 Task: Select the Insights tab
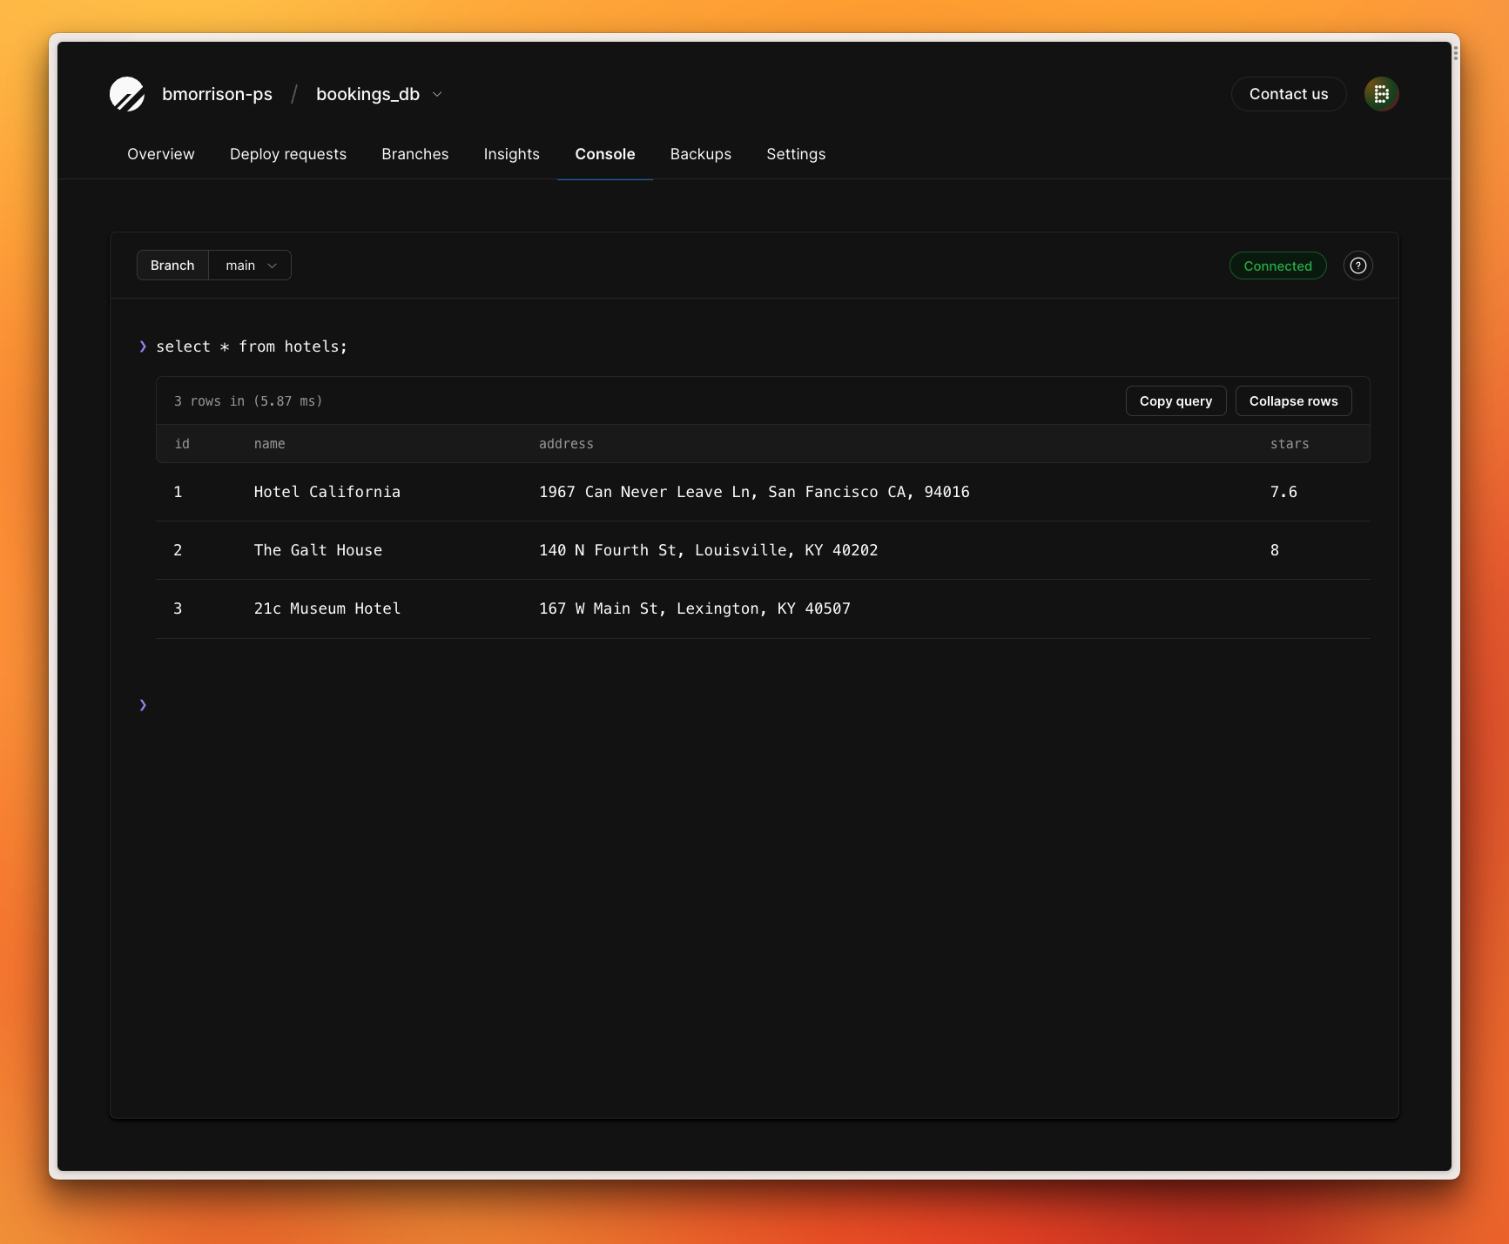(x=511, y=154)
